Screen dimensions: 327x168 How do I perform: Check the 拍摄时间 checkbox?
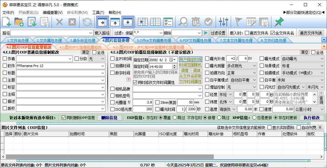coord(112,66)
